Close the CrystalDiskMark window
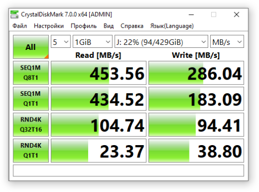The height and width of the screenshot is (192, 259). [x=236, y=15]
